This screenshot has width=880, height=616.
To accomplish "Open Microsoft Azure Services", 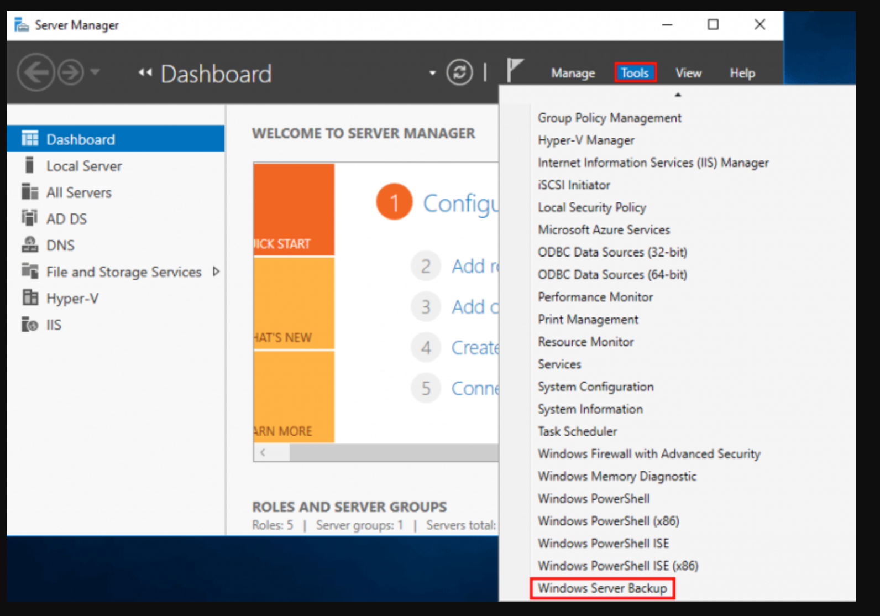I will [604, 230].
